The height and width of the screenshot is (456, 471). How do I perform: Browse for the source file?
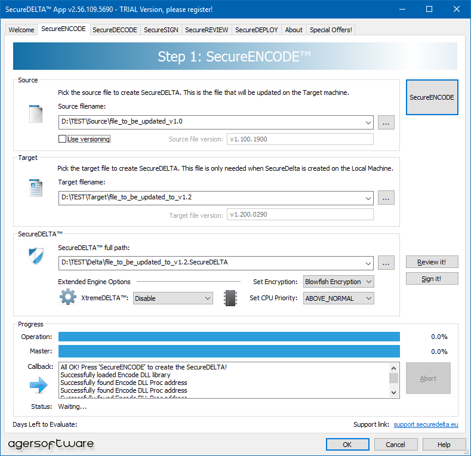[386, 122]
